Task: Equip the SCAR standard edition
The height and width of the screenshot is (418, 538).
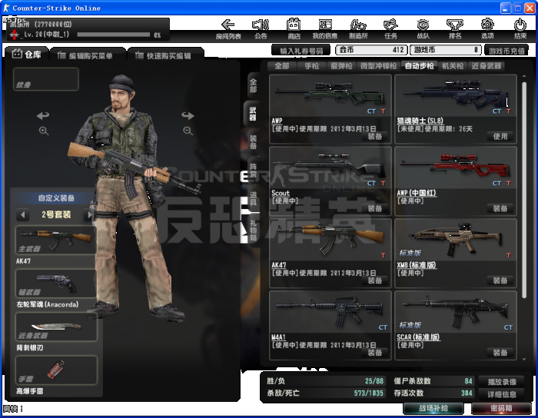Action: (x=500, y=353)
